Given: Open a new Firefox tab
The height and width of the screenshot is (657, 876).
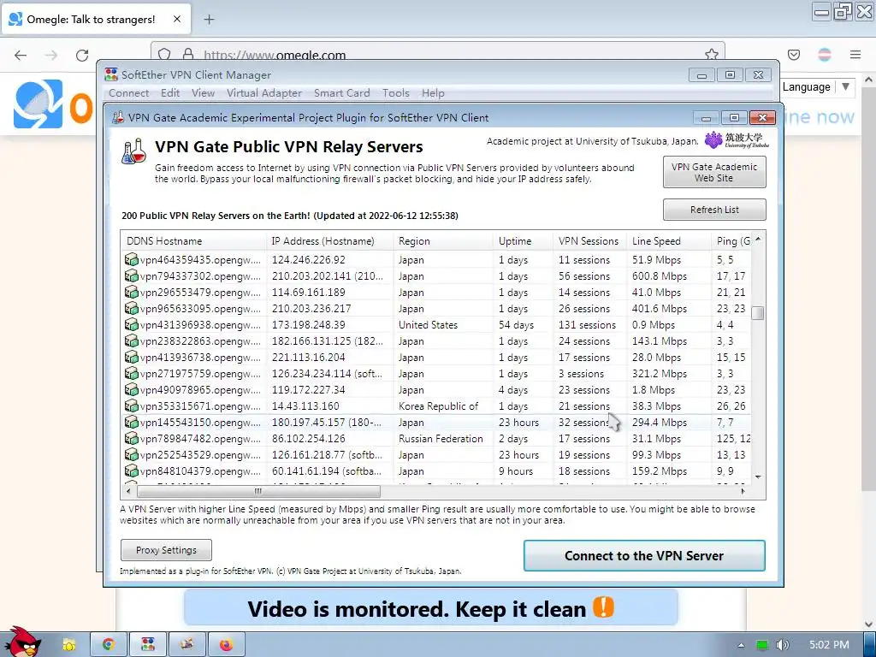Looking at the screenshot, I should pyautogui.click(x=209, y=19).
